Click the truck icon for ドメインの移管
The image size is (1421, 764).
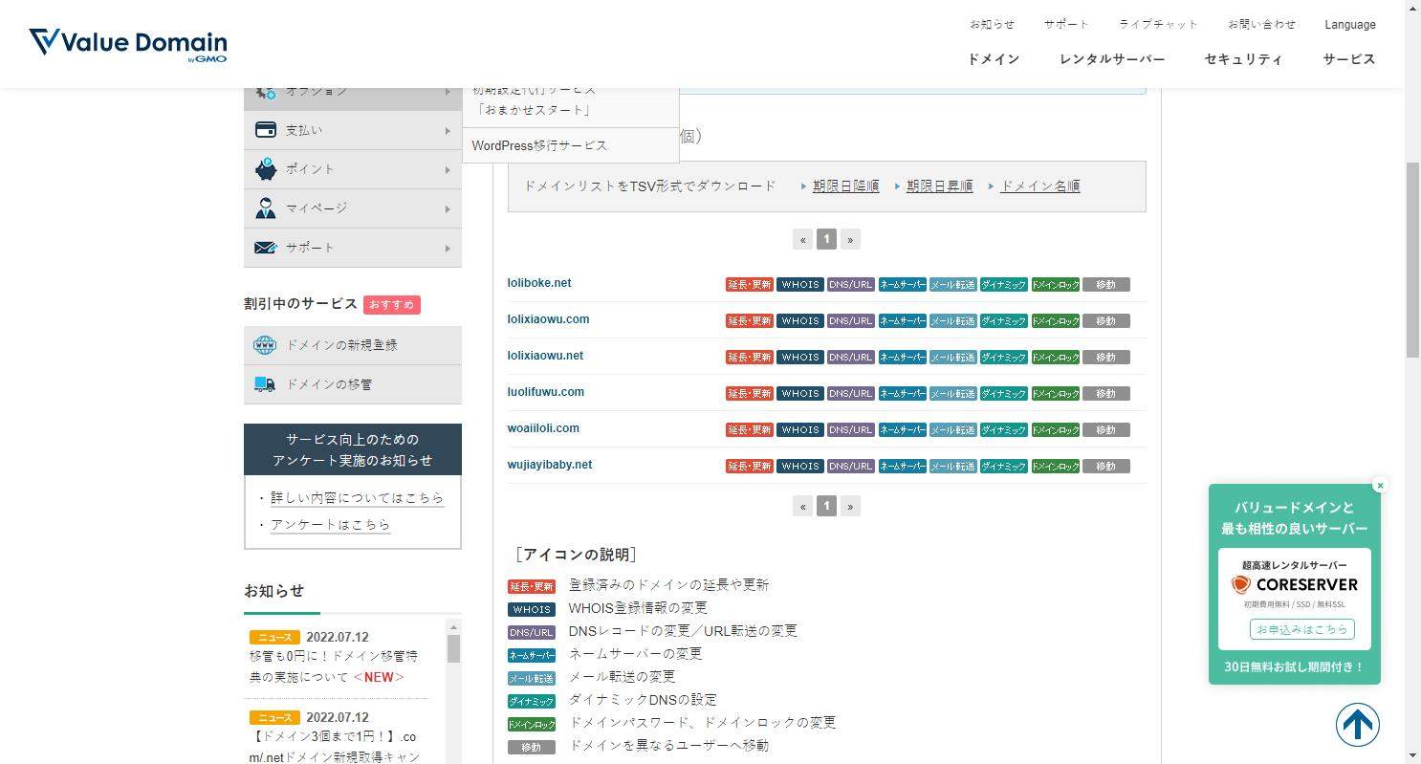(265, 384)
